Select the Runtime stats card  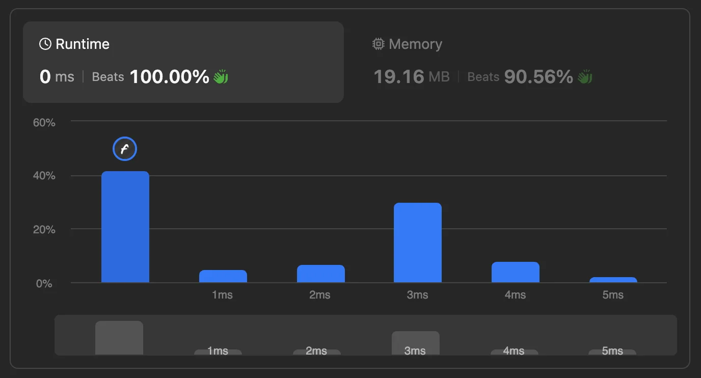[x=183, y=62]
